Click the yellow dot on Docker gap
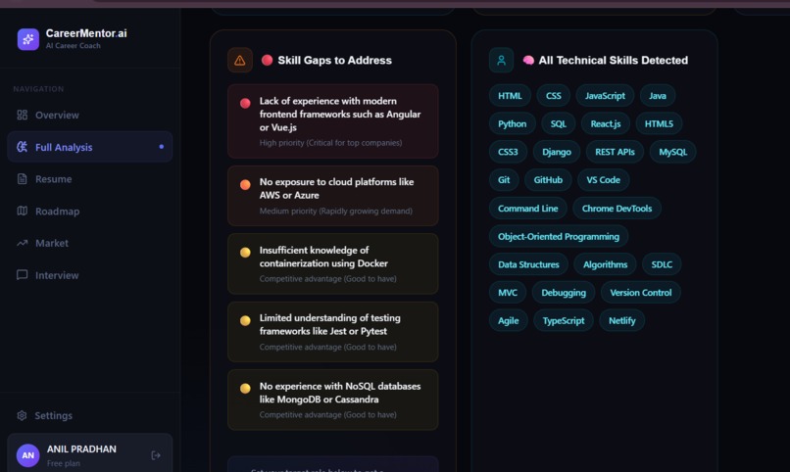 point(245,252)
